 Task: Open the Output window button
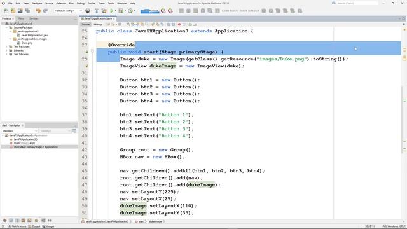point(34,226)
